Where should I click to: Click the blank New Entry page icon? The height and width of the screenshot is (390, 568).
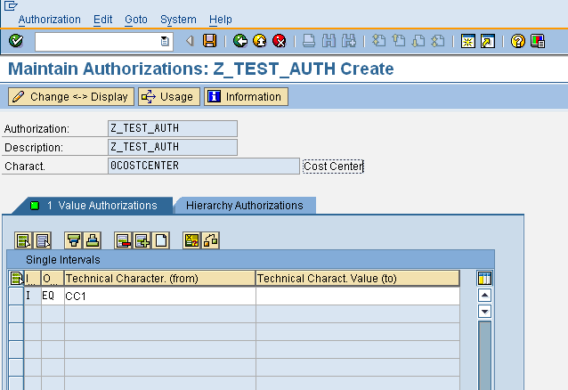point(161,240)
